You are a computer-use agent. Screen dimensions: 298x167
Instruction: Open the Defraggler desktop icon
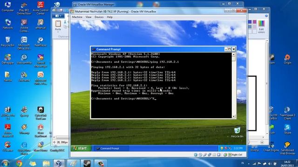tap(7, 59)
